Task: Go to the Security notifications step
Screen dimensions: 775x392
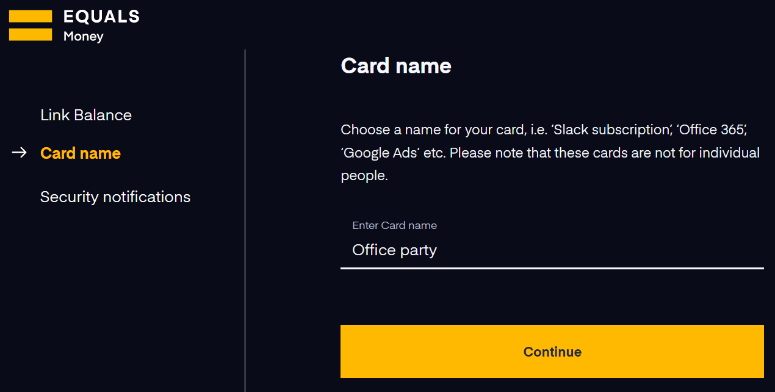Action: [115, 197]
